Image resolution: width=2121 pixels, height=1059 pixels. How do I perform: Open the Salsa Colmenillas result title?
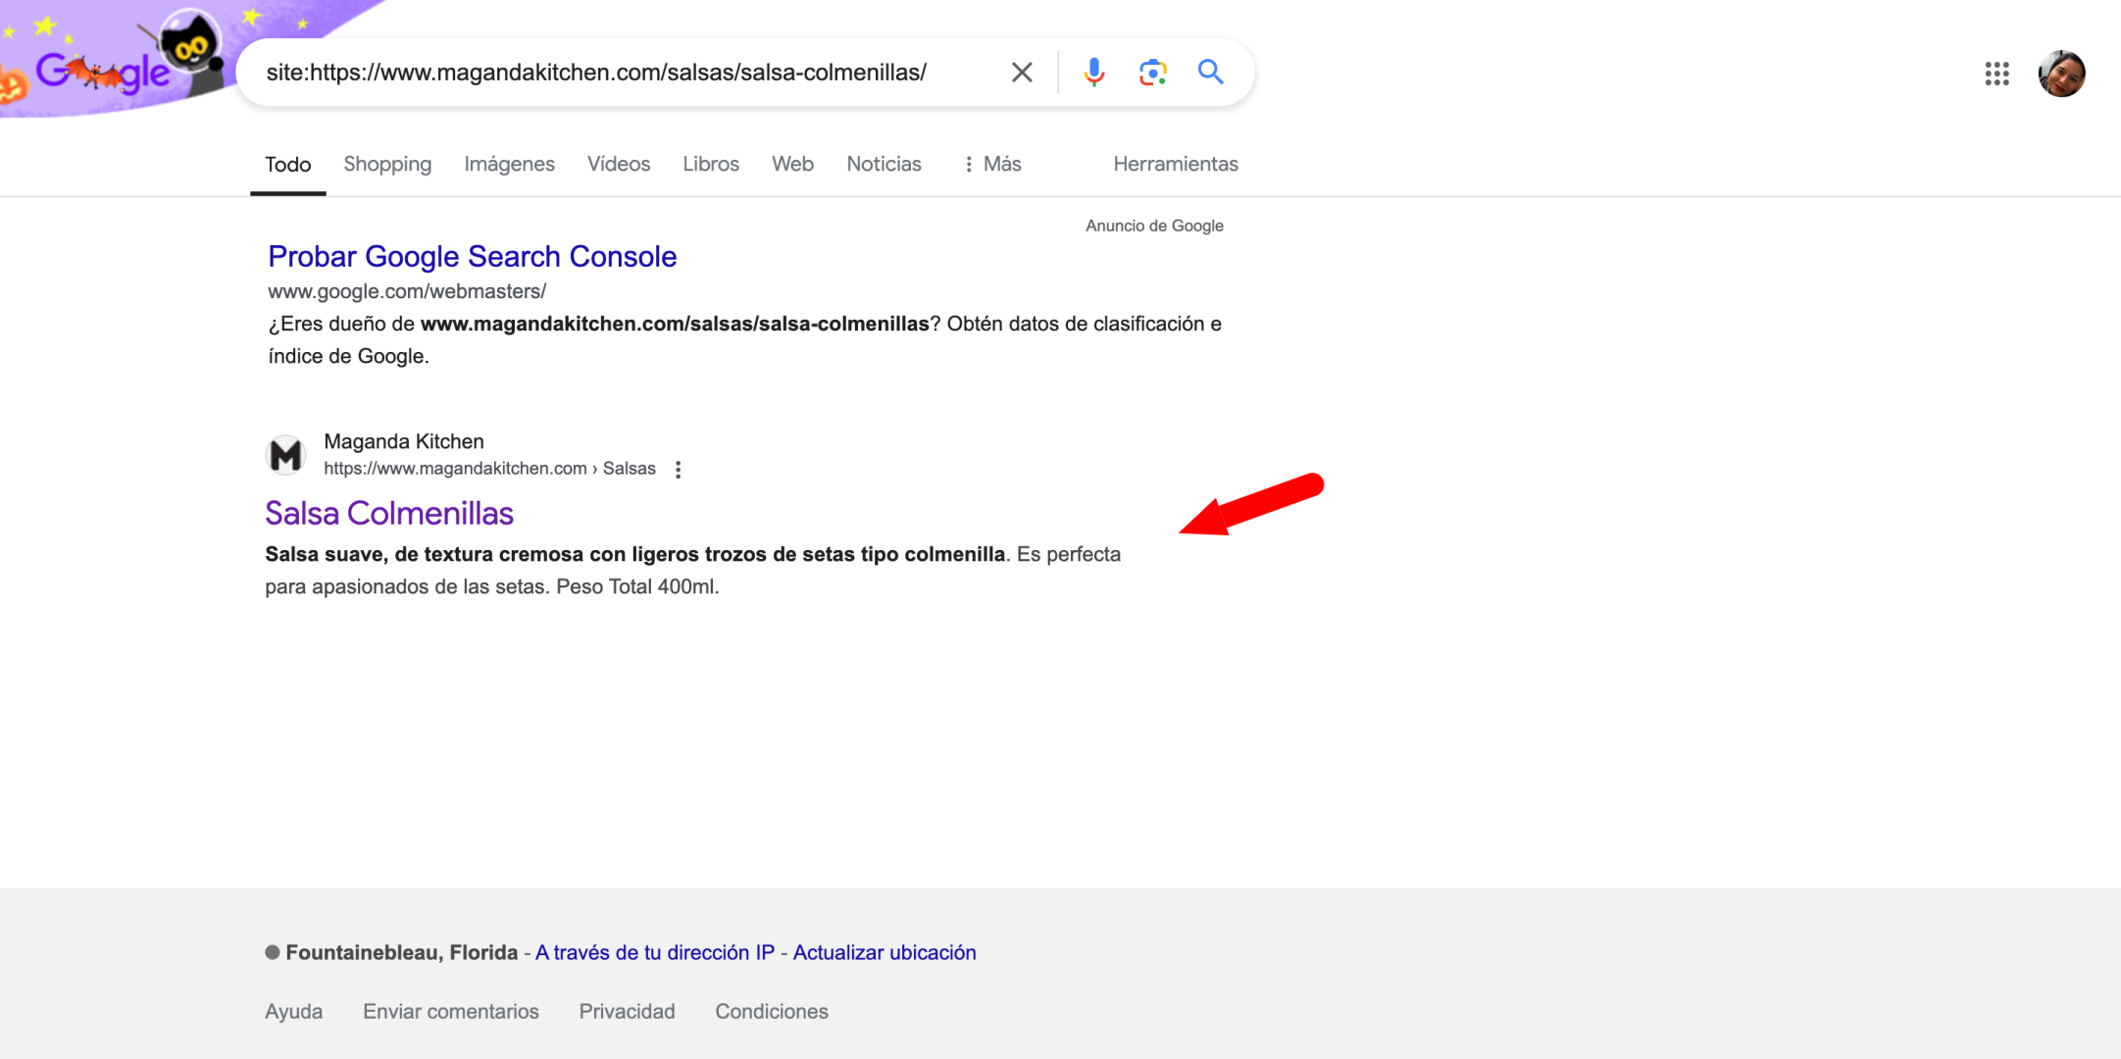pyautogui.click(x=389, y=514)
